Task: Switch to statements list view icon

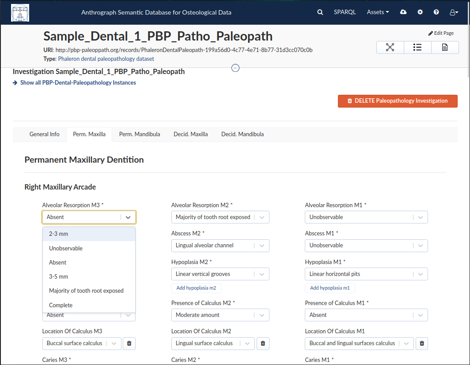Action: click(417, 47)
